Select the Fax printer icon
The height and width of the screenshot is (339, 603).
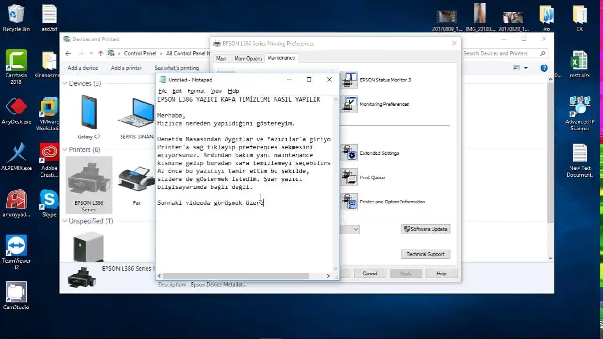(x=136, y=185)
